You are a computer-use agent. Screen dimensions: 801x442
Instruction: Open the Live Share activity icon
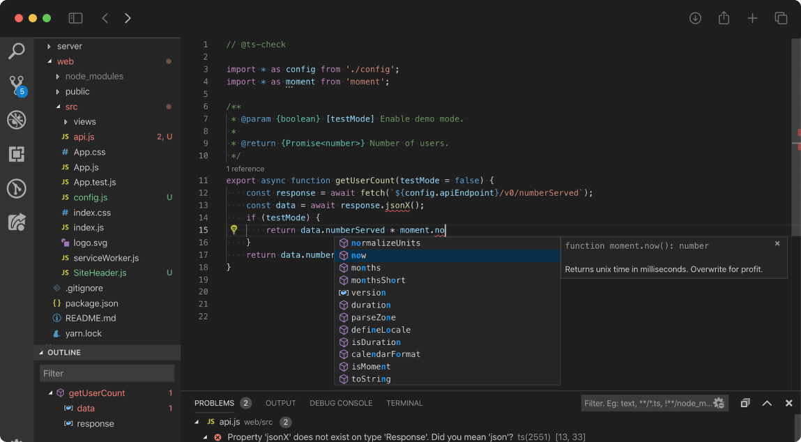click(16, 222)
